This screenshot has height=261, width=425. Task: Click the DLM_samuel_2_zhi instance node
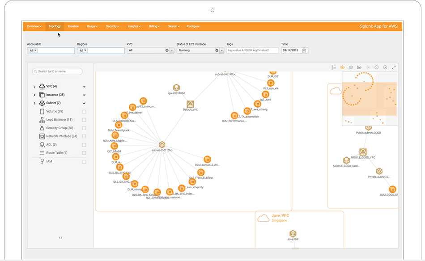[x=207, y=159]
